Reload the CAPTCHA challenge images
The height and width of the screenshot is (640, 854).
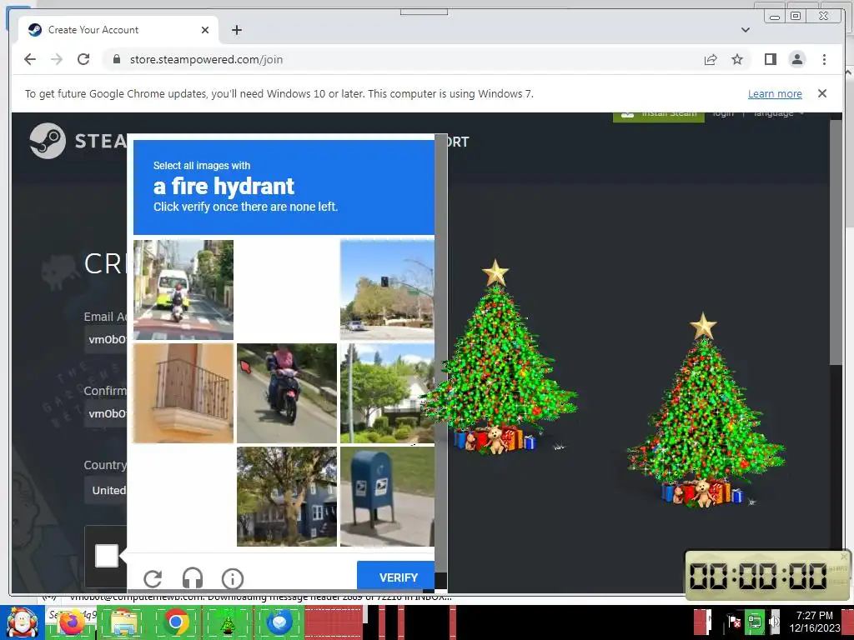pyautogui.click(x=153, y=578)
